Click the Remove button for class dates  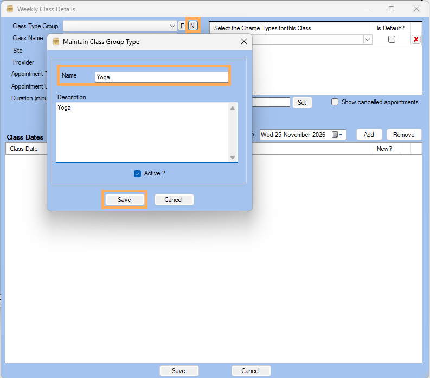(403, 135)
